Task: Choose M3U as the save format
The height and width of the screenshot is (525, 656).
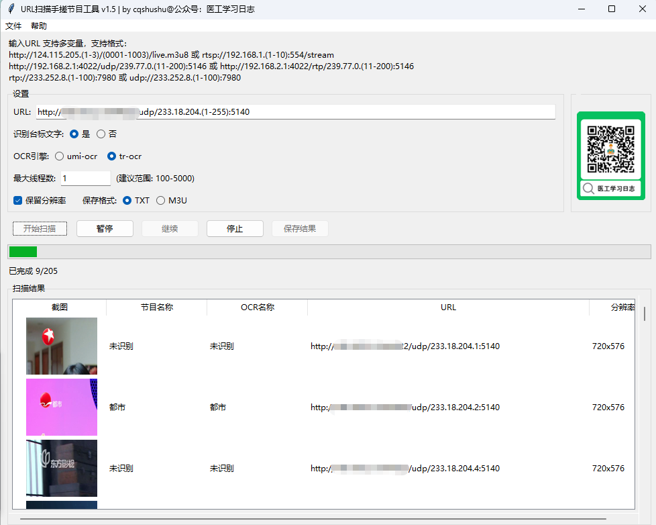Action: pos(160,200)
